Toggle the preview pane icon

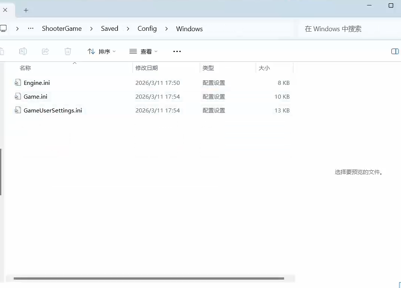[395, 51]
